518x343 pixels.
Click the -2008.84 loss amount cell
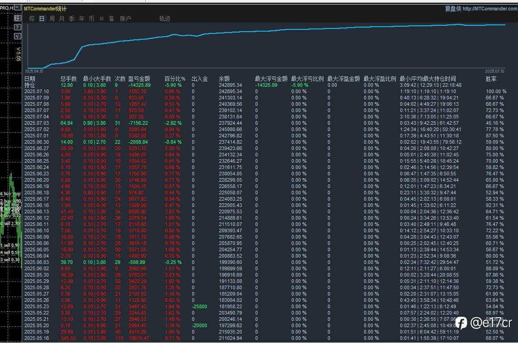tap(138, 142)
